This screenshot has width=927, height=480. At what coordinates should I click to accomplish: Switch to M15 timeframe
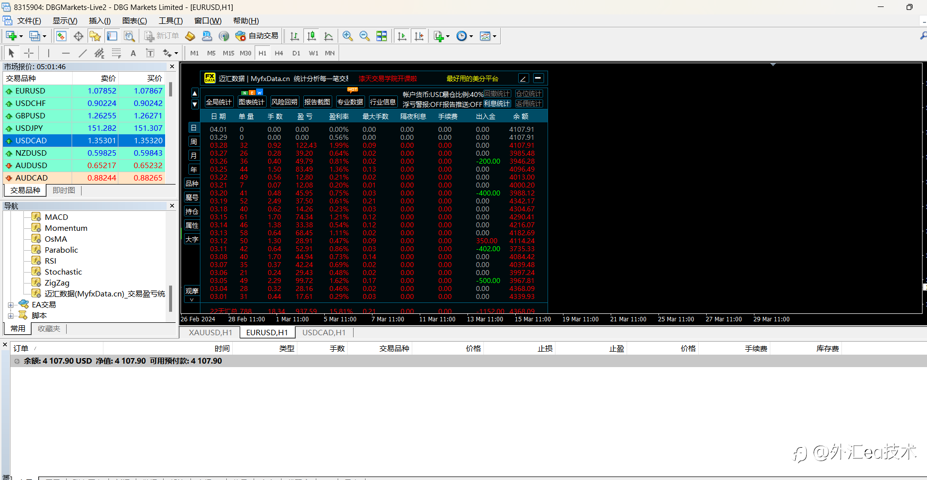click(228, 53)
